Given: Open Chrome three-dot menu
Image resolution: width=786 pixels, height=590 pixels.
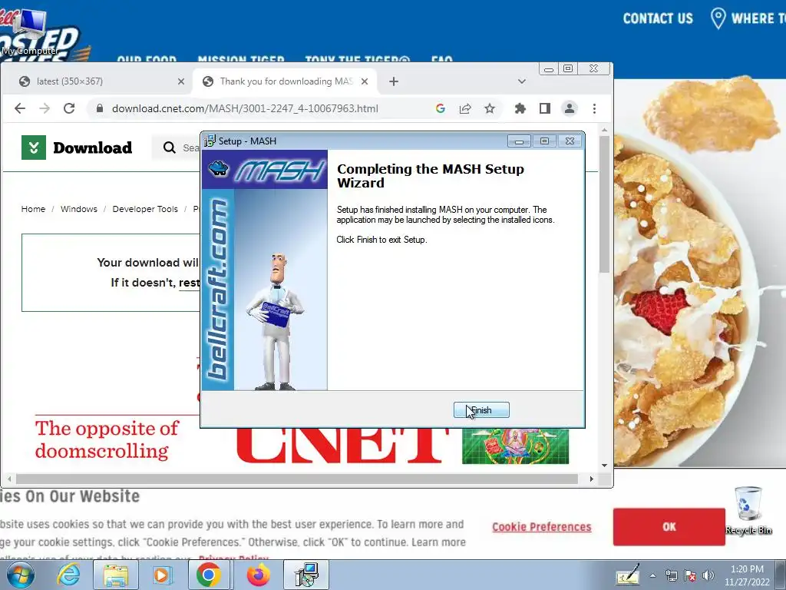Looking at the screenshot, I should [595, 108].
